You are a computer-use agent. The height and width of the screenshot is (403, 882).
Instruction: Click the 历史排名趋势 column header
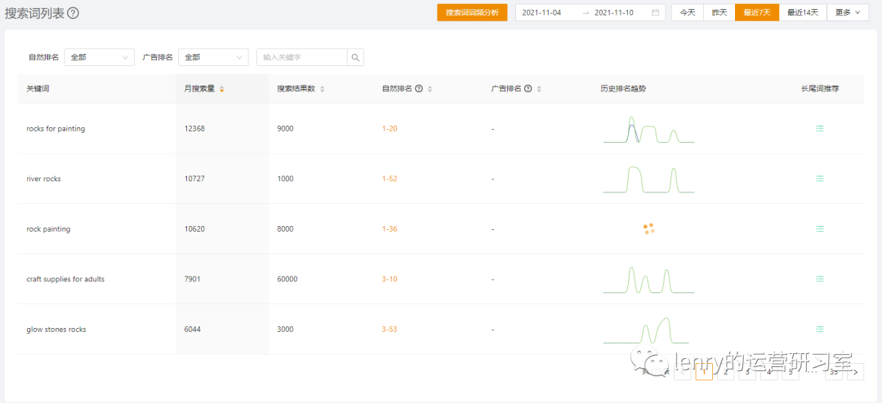(623, 89)
